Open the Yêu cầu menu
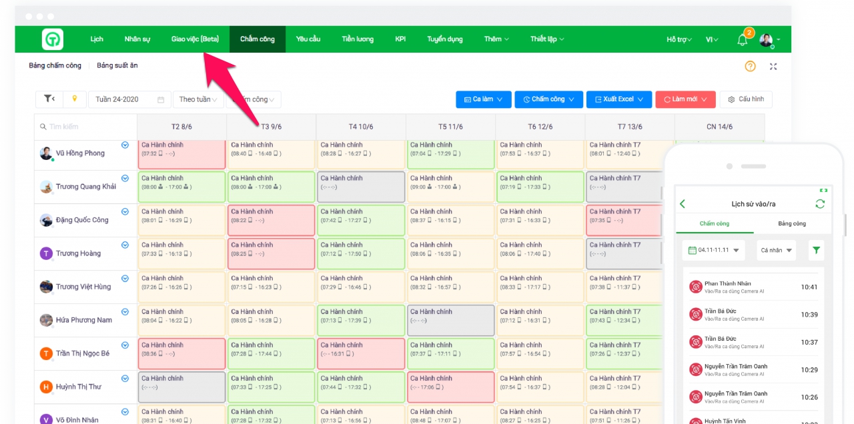This screenshot has width=854, height=424. [308, 39]
